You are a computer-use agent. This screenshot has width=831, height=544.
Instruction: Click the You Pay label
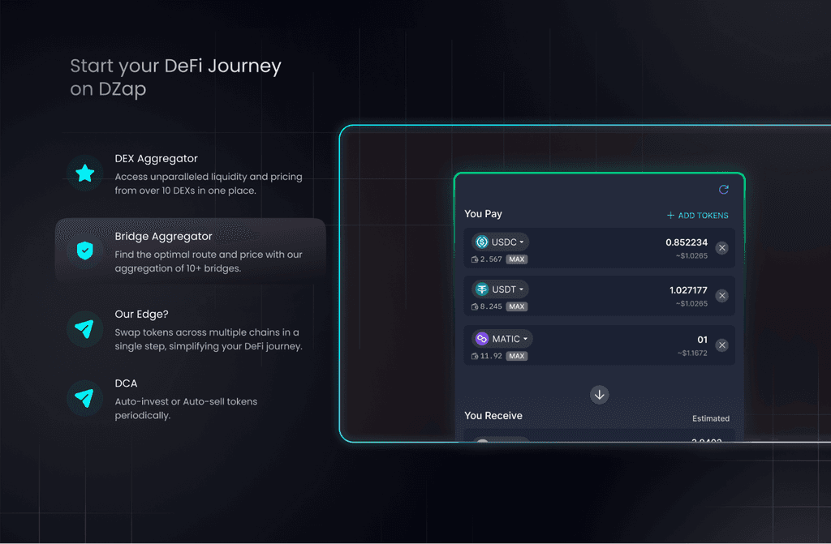483,213
